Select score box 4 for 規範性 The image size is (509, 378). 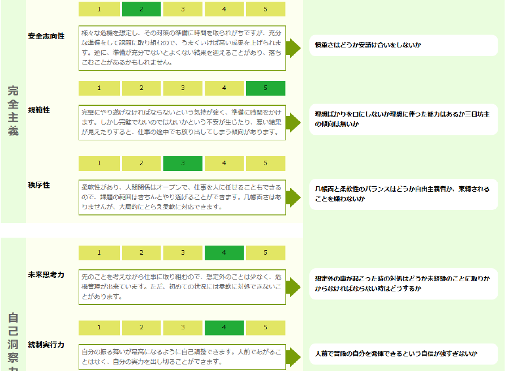[x=224, y=88]
